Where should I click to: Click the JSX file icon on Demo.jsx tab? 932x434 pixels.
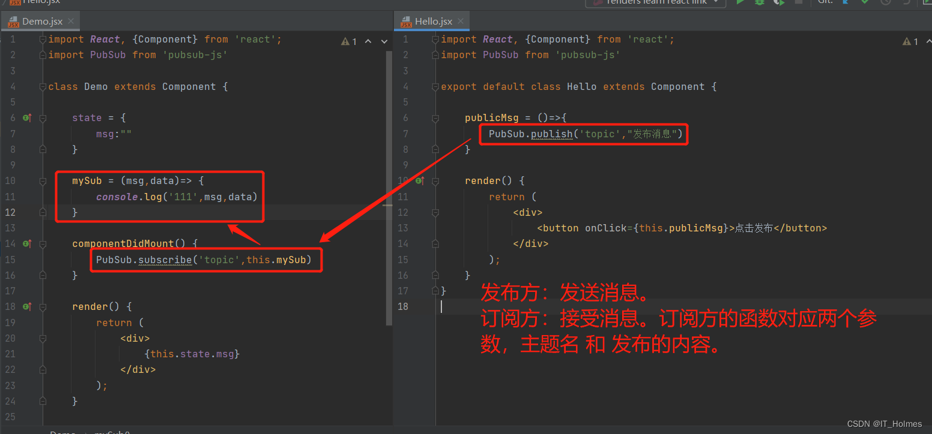13,22
